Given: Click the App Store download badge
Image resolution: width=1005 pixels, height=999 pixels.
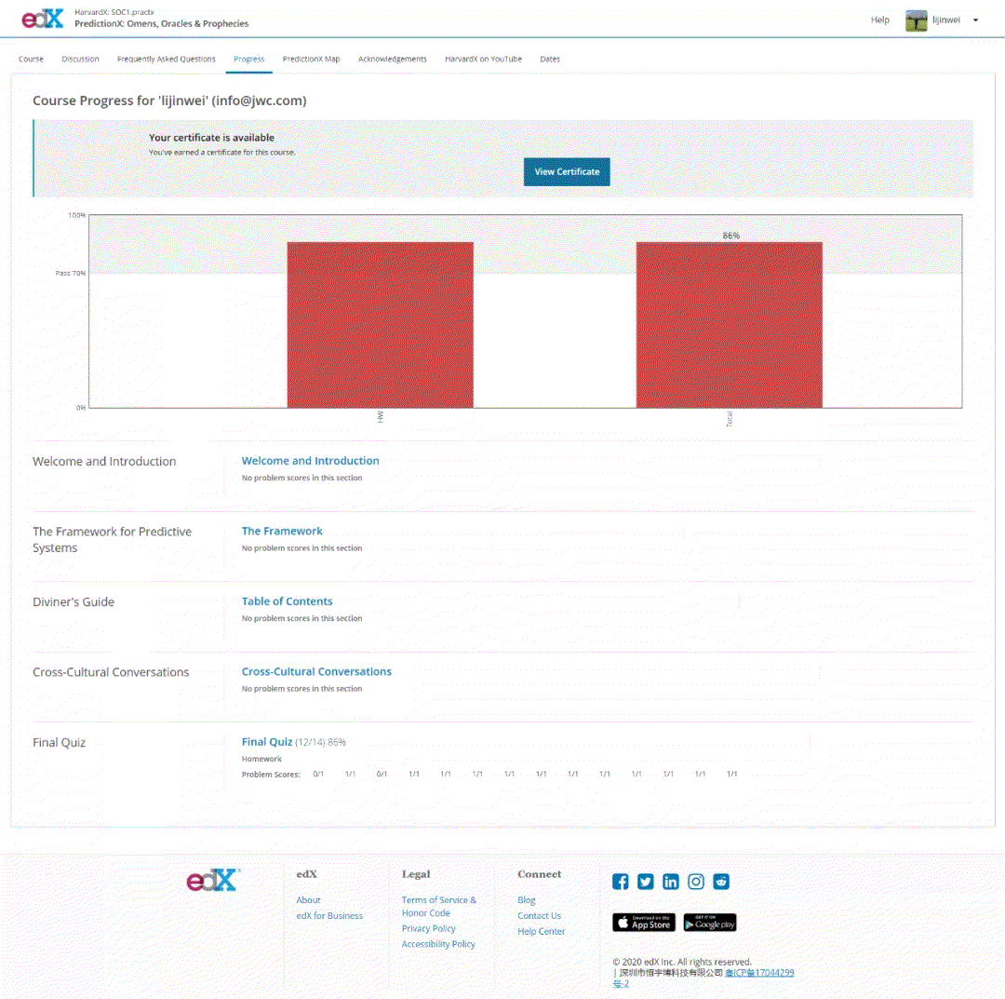Looking at the screenshot, I should [x=644, y=922].
